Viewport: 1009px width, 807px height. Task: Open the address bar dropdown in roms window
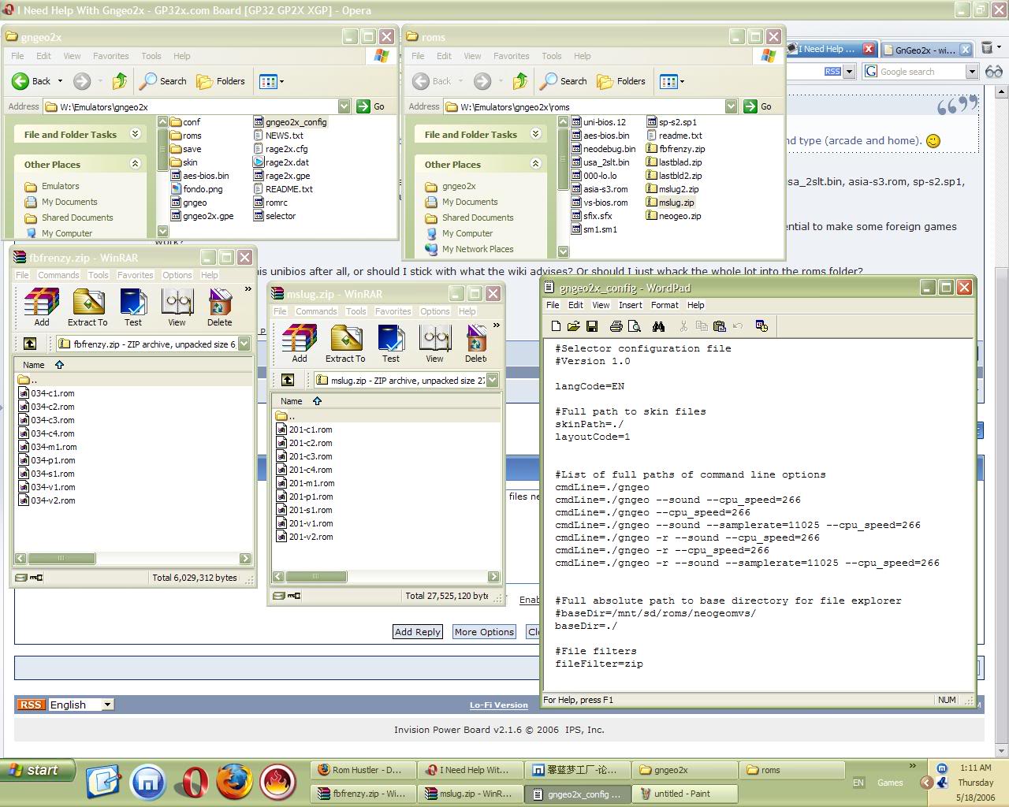(x=731, y=106)
